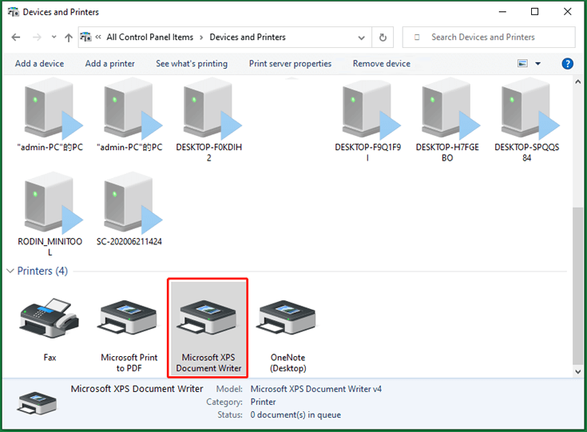The width and height of the screenshot is (587, 432).
Task: Click the Search Devices and Printers field
Action: click(489, 37)
